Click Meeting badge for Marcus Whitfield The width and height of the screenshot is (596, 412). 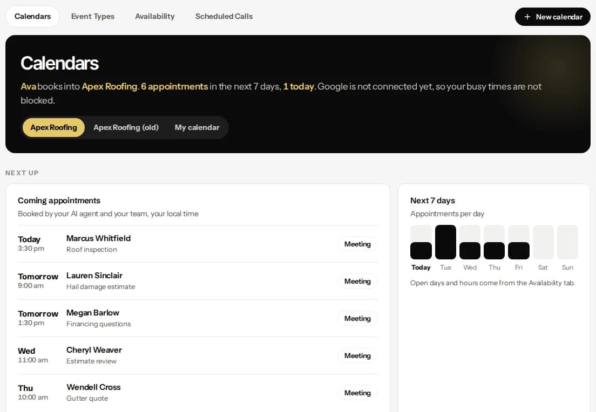tap(357, 244)
